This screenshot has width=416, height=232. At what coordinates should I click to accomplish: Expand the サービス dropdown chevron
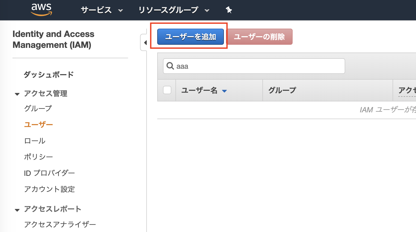(121, 11)
